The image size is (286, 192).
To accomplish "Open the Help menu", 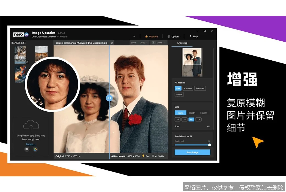I will pyautogui.click(x=190, y=36).
